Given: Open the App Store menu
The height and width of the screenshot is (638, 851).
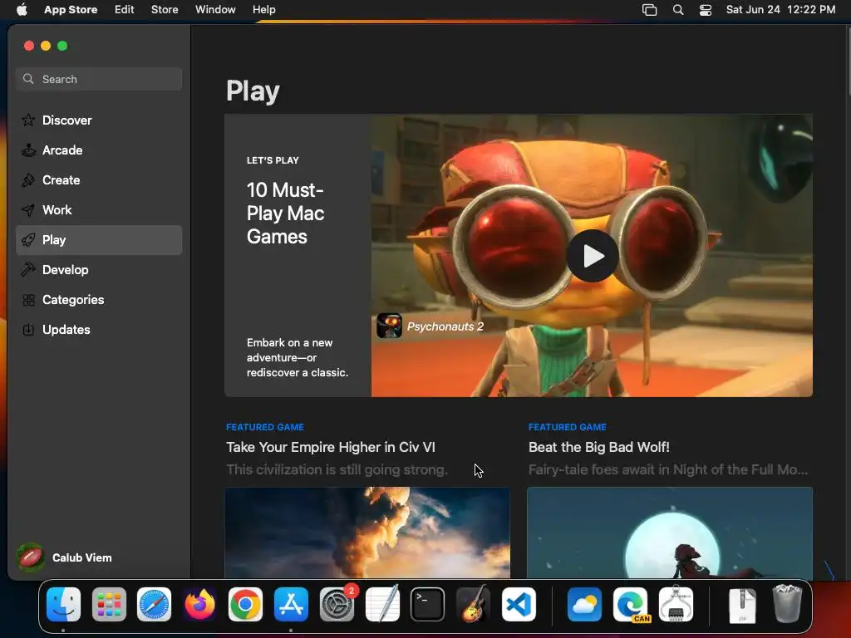Looking at the screenshot, I should coord(71,9).
